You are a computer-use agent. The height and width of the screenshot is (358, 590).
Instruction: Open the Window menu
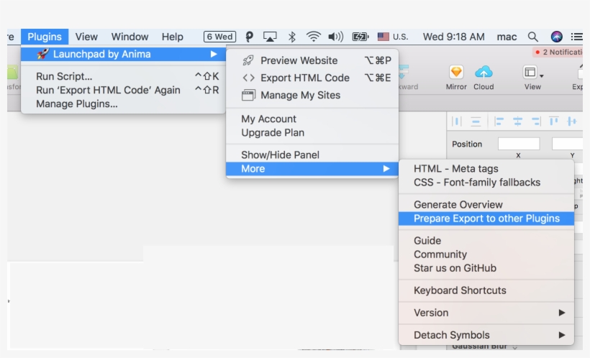click(130, 37)
